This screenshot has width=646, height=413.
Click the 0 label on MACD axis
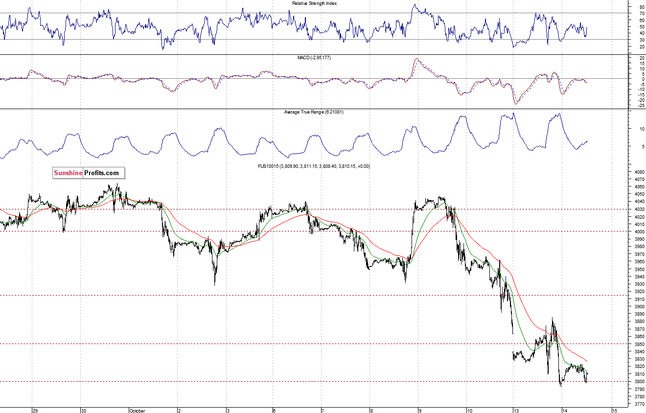[643, 79]
